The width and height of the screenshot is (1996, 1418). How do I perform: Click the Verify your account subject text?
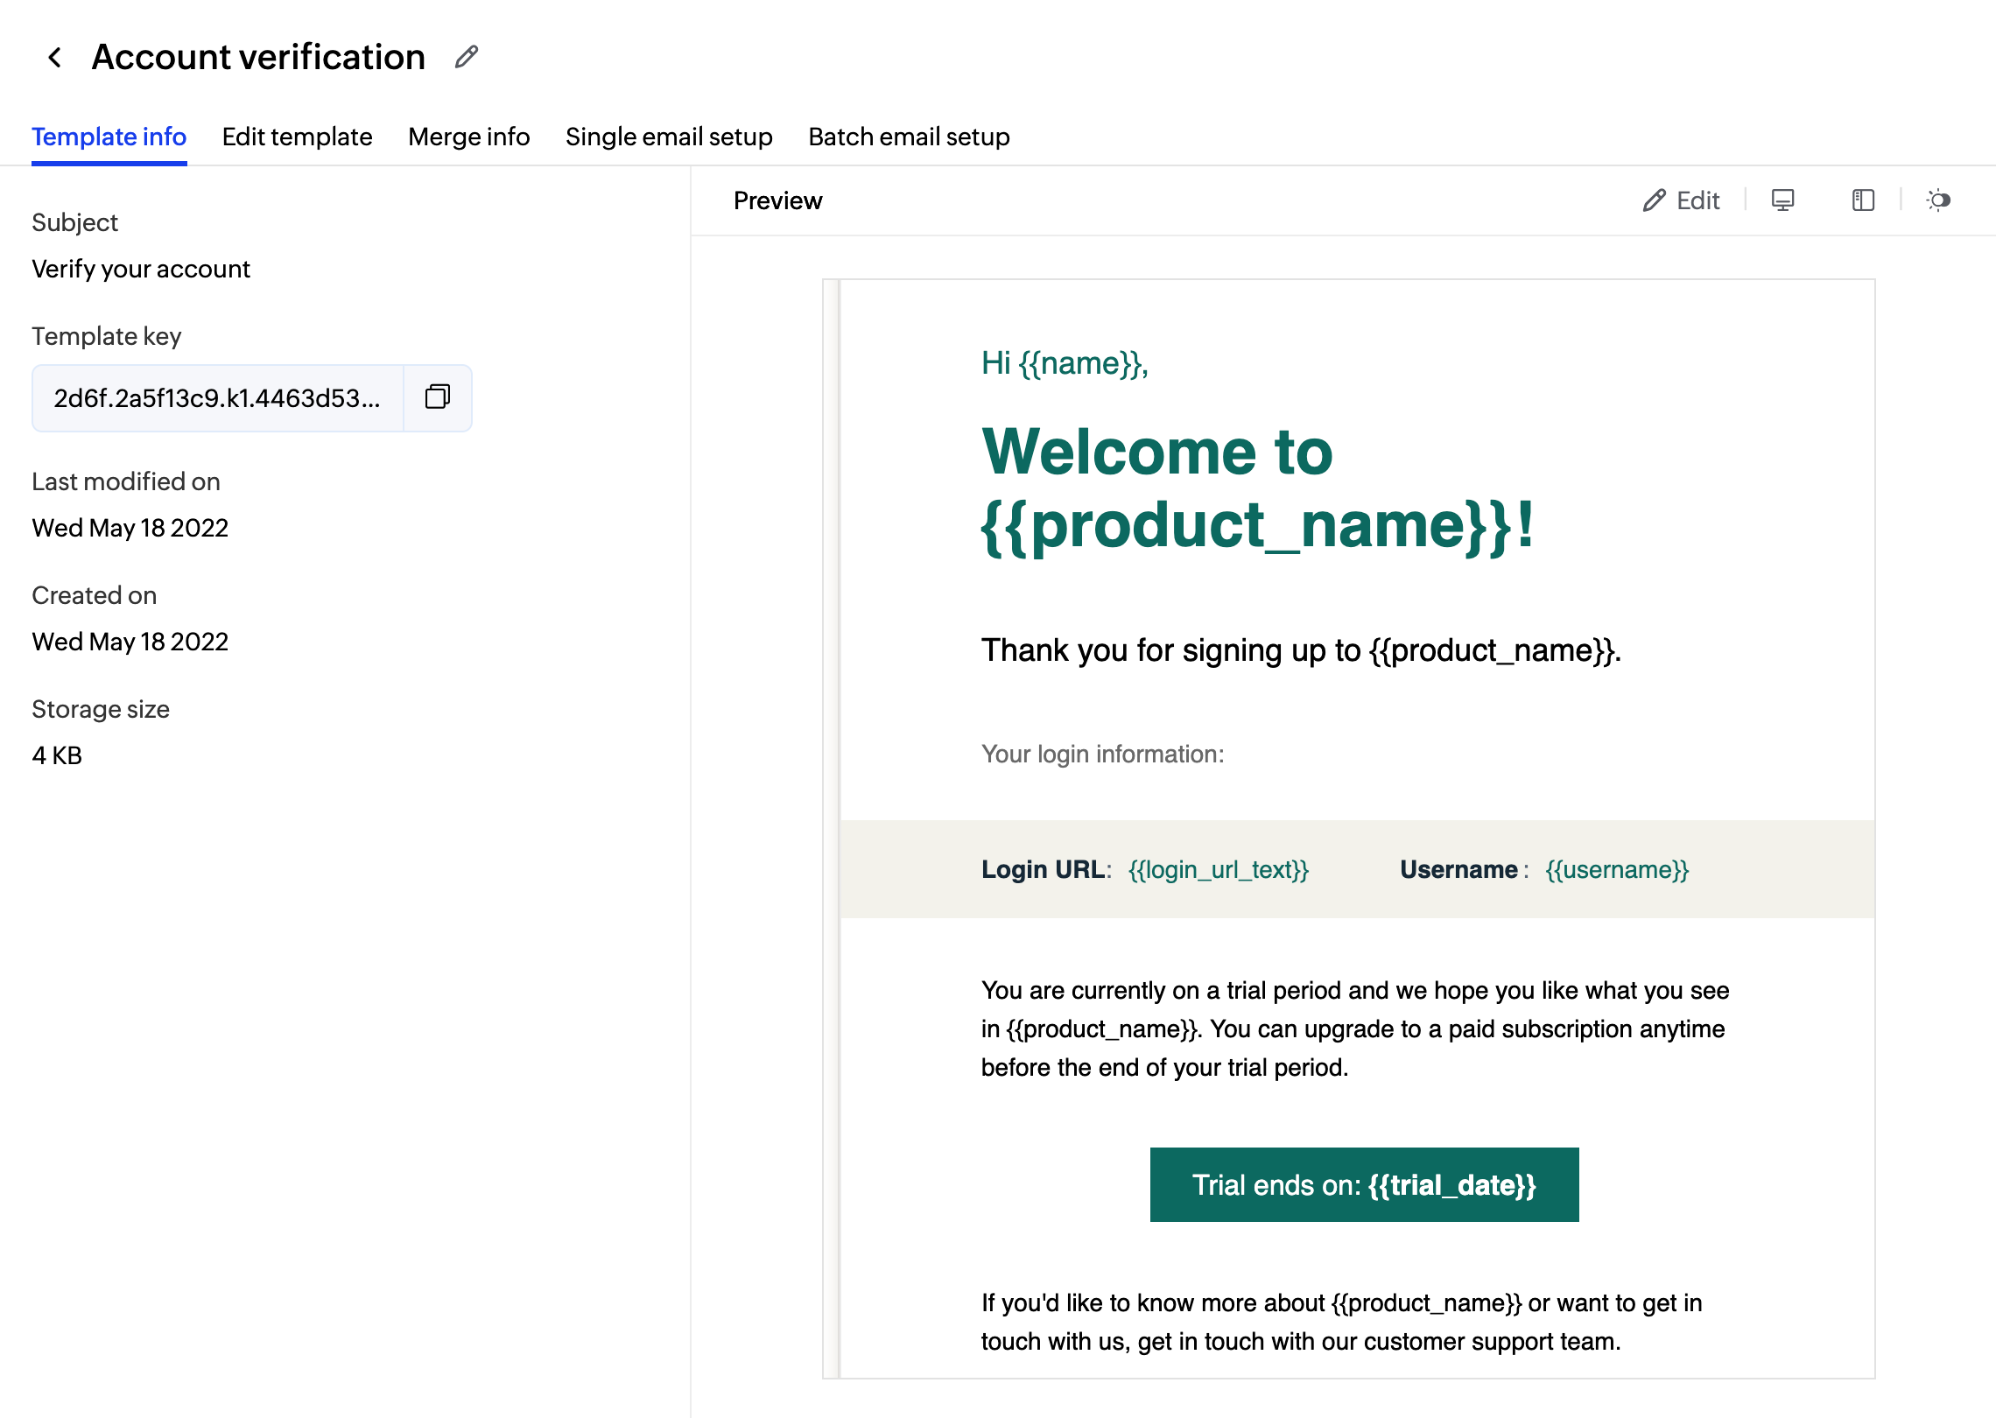[141, 269]
